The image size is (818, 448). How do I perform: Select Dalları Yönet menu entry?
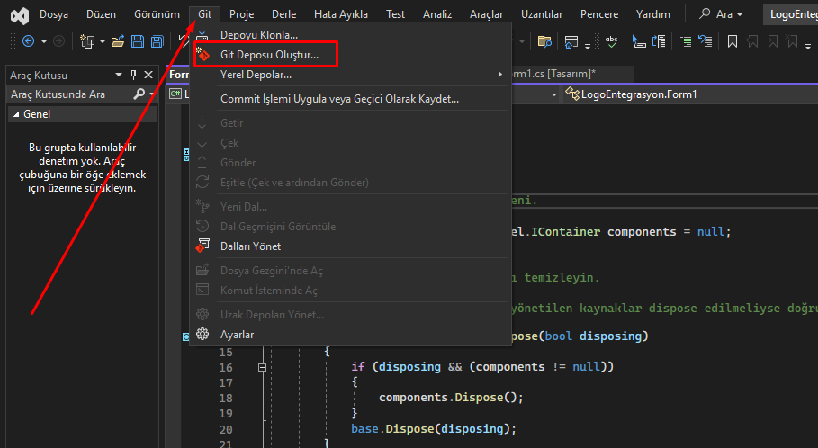coord(349,246)
